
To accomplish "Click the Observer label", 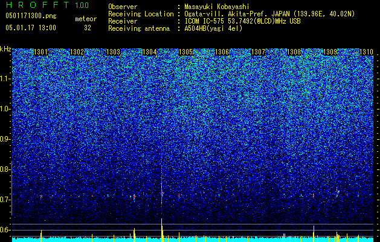I will pos(123,7).
